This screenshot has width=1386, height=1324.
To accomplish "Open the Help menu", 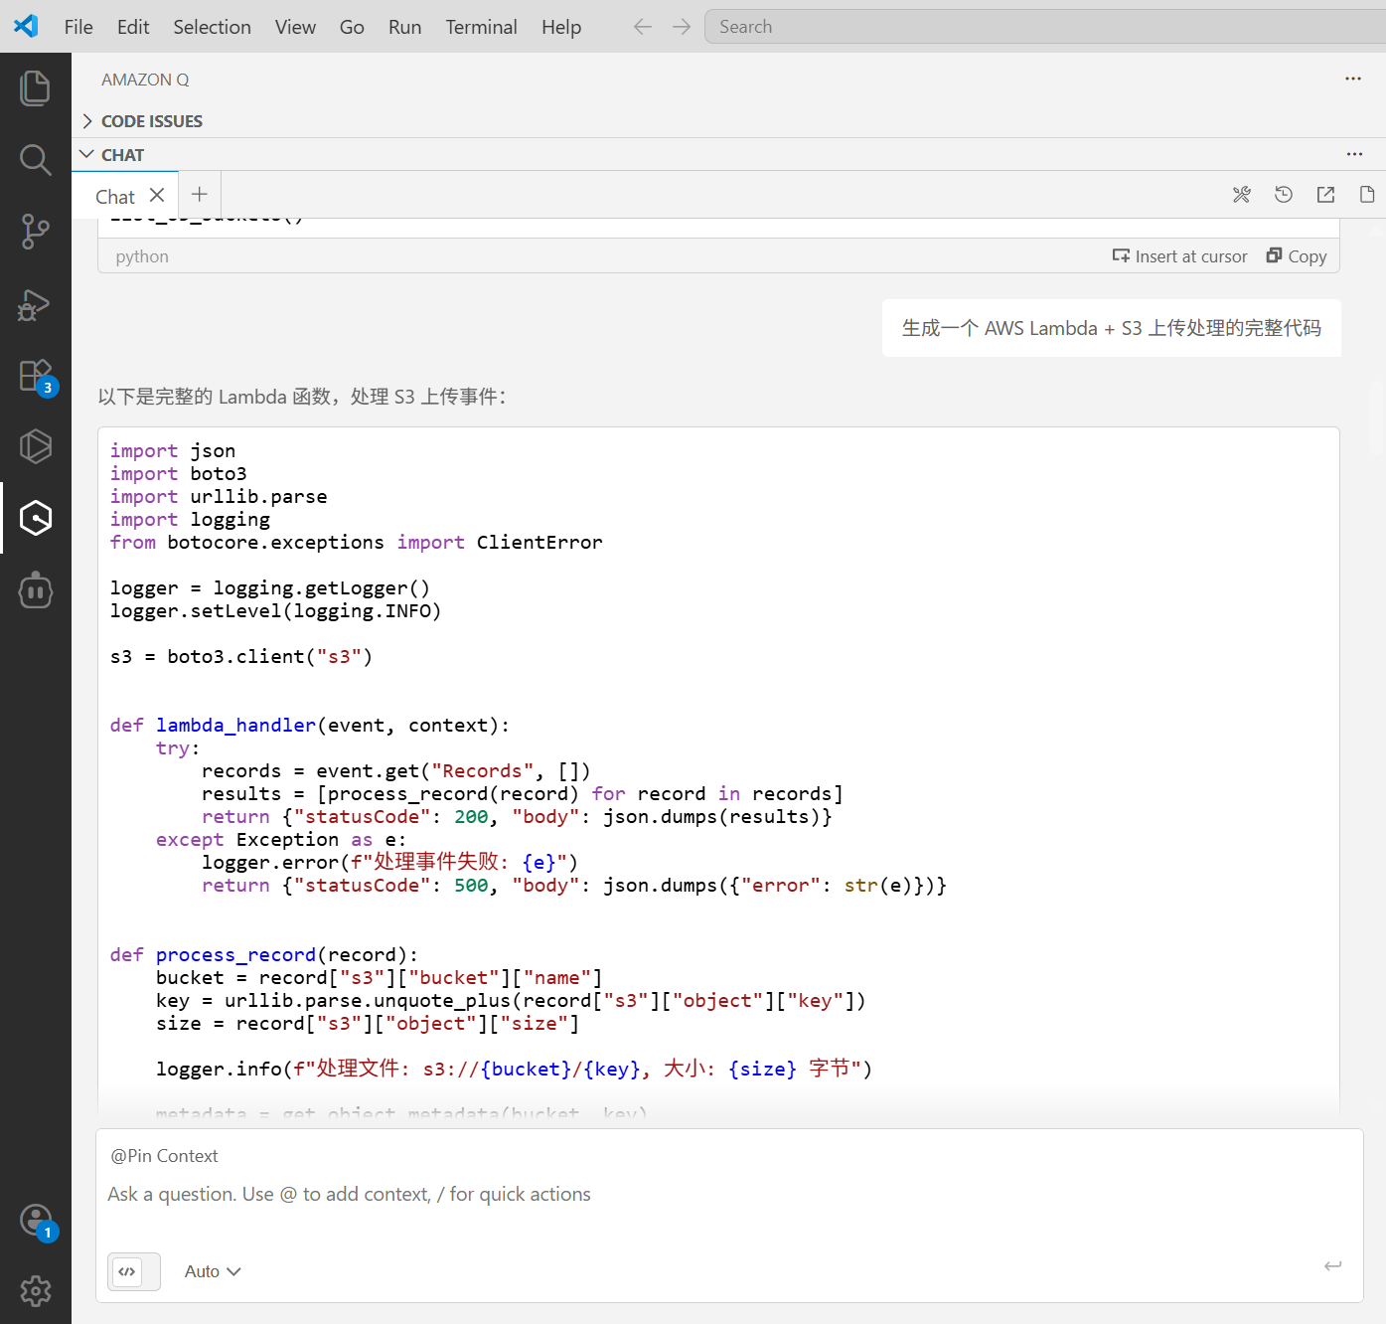I will [x=561, y=27].
